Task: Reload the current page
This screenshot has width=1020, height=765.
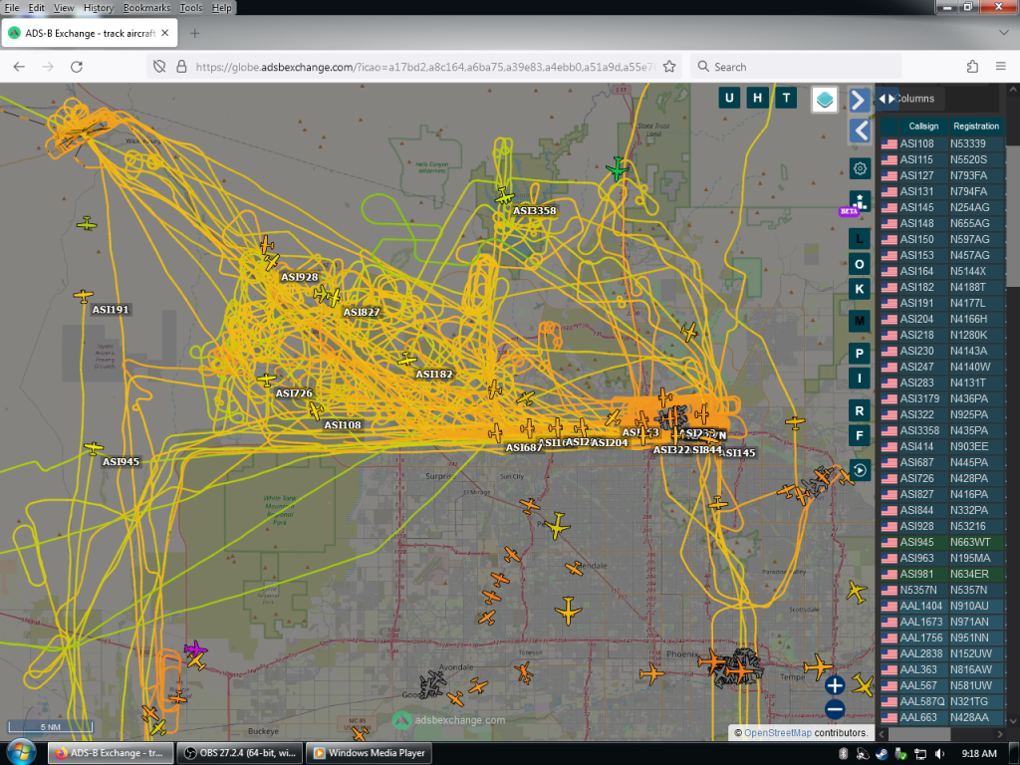Action: (77, 67)
